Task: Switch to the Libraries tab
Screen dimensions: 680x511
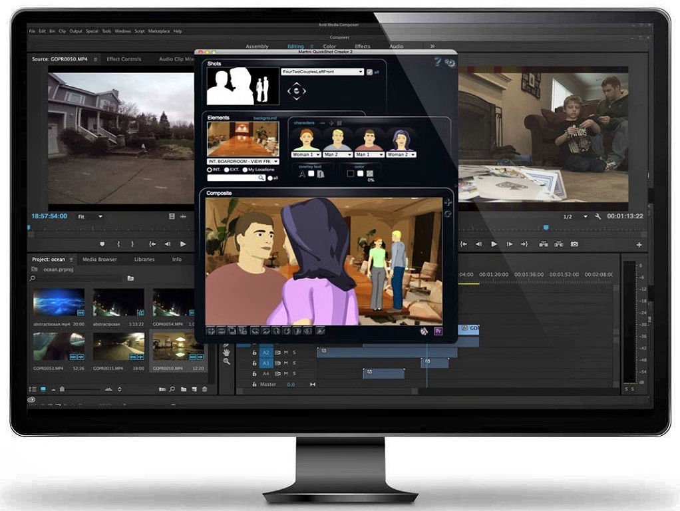Action: [x=144, y=259]
